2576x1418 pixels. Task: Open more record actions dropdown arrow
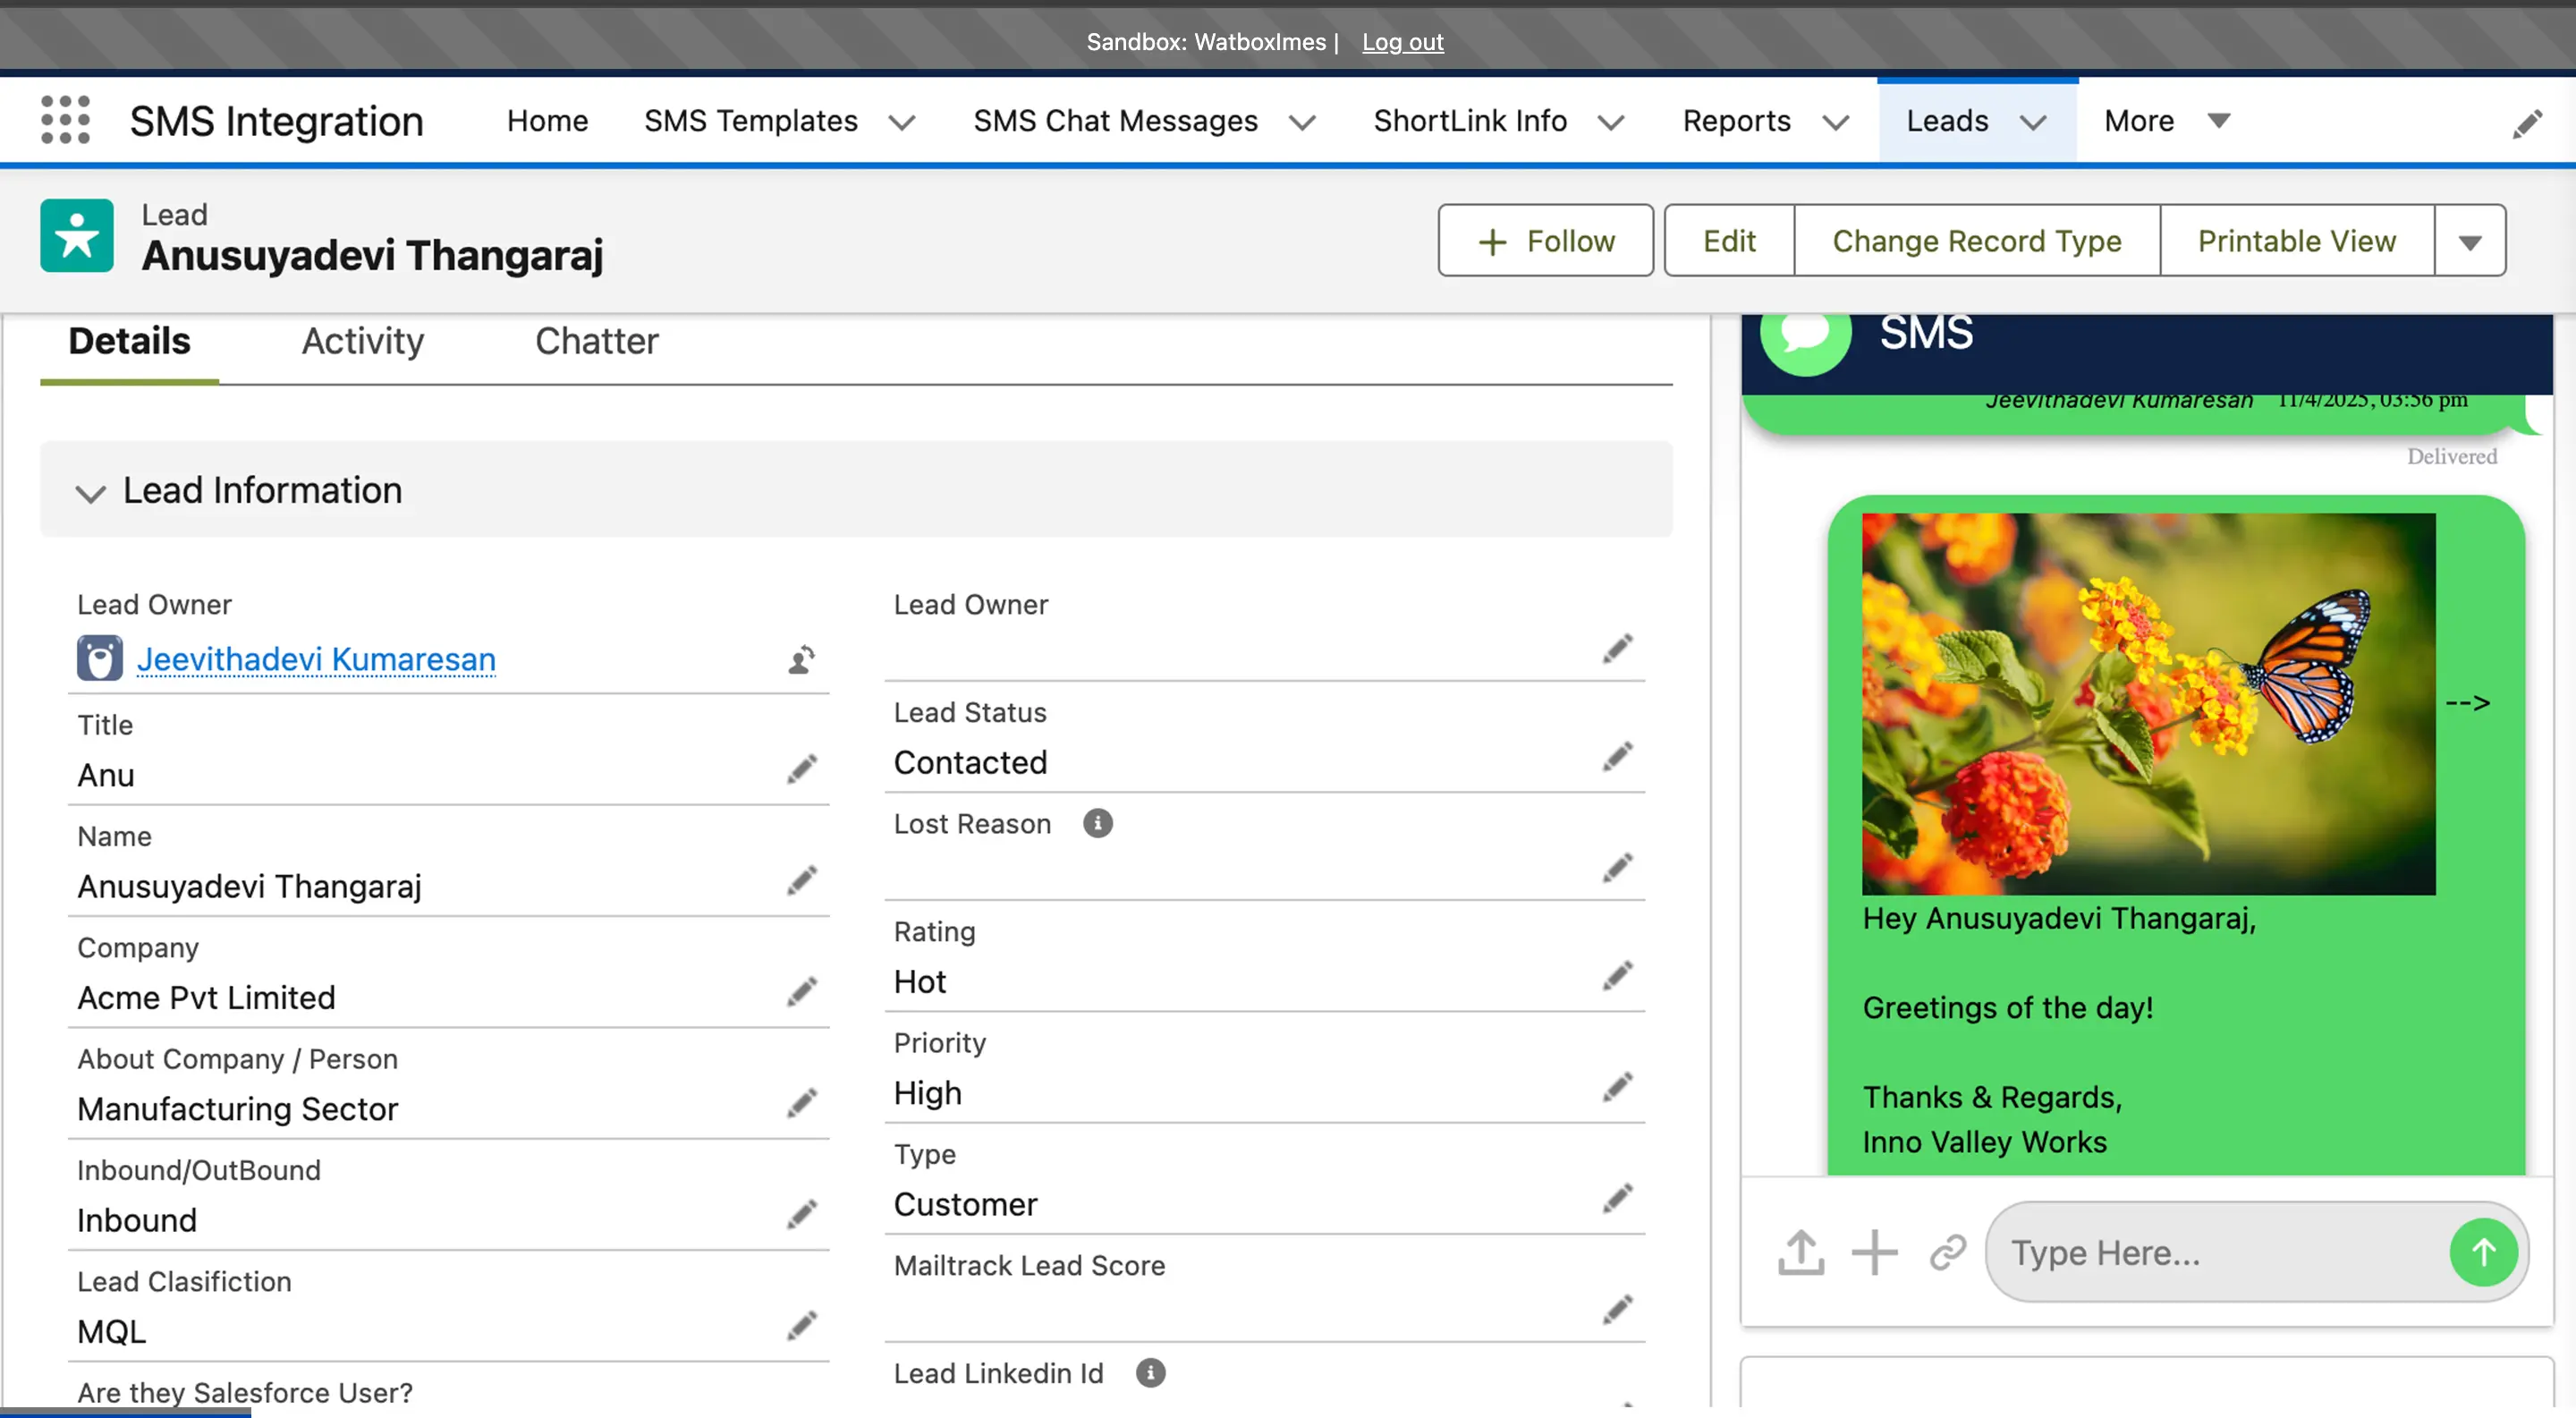pyautogui.click(x=2471, y=241)
